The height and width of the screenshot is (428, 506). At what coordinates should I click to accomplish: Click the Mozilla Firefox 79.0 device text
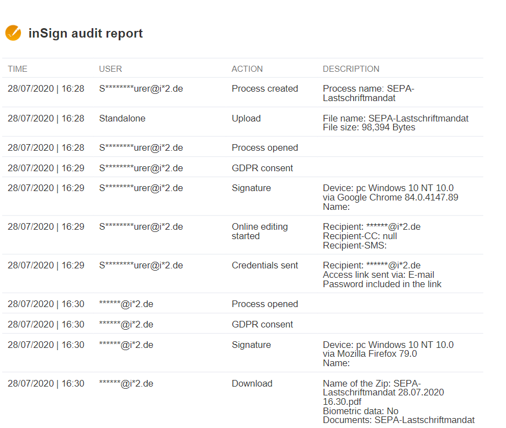[370, 353]
